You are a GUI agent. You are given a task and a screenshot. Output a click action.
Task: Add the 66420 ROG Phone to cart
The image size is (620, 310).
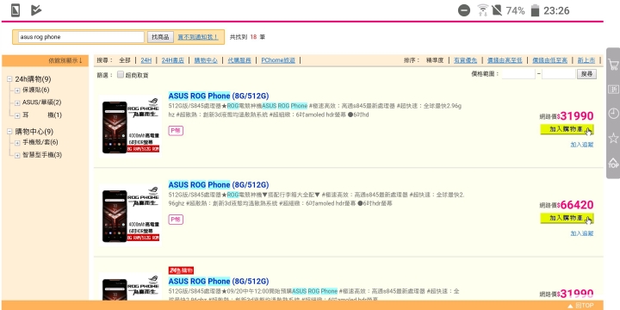coord(567,218)
